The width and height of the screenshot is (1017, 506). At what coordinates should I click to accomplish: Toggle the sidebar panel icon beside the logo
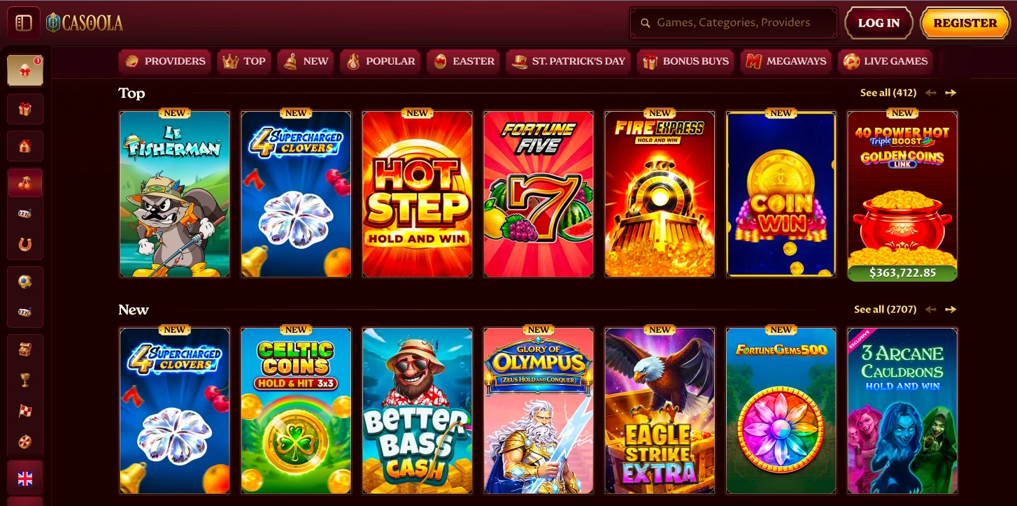pos(24,23)
